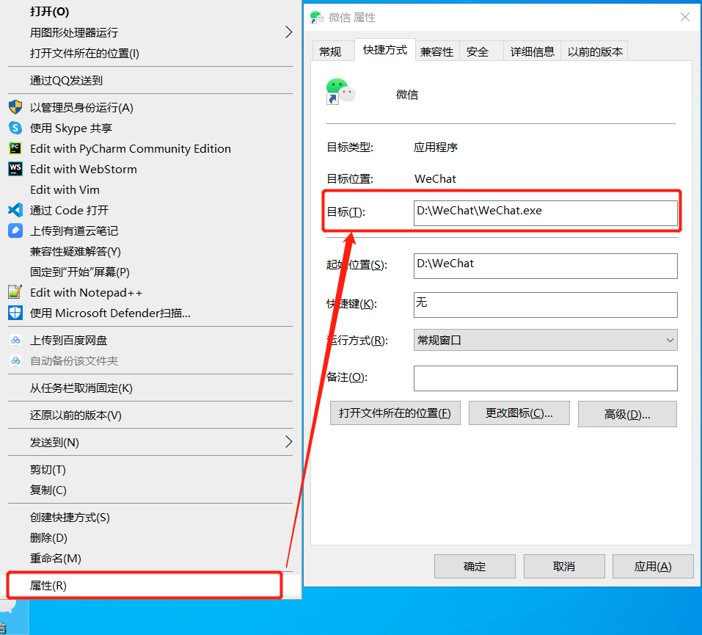
Task: Click the 备注(O) input field
Action: pyautogui.click(x=545, y=378)
